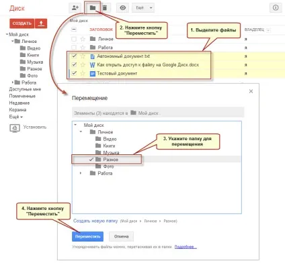Click the Move to folder toolbar icon
This screenshot has height=267, width=285.
click(93, 8)
